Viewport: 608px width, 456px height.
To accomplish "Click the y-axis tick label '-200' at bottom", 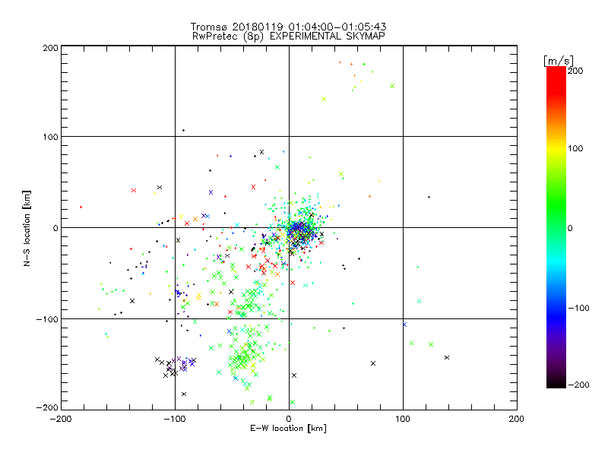I will (47, 407).
